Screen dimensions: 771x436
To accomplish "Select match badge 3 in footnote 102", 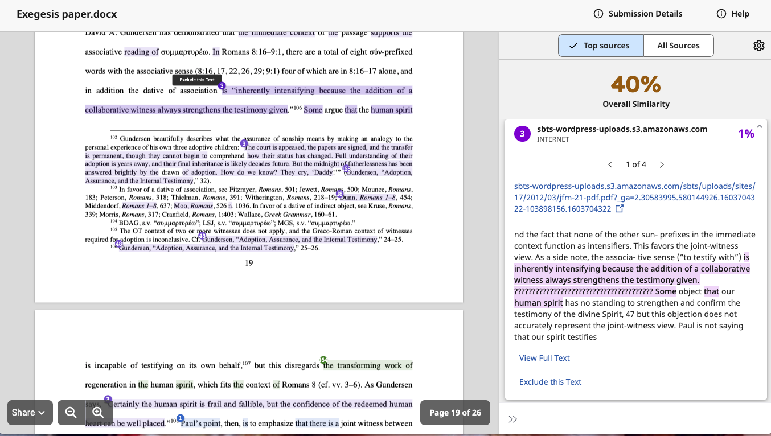I will click(244, 143).
